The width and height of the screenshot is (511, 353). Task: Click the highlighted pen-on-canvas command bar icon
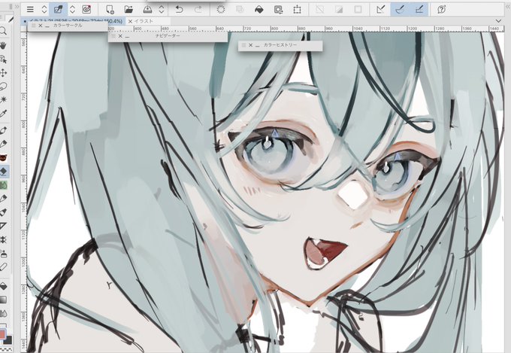[x=59, y=10]
